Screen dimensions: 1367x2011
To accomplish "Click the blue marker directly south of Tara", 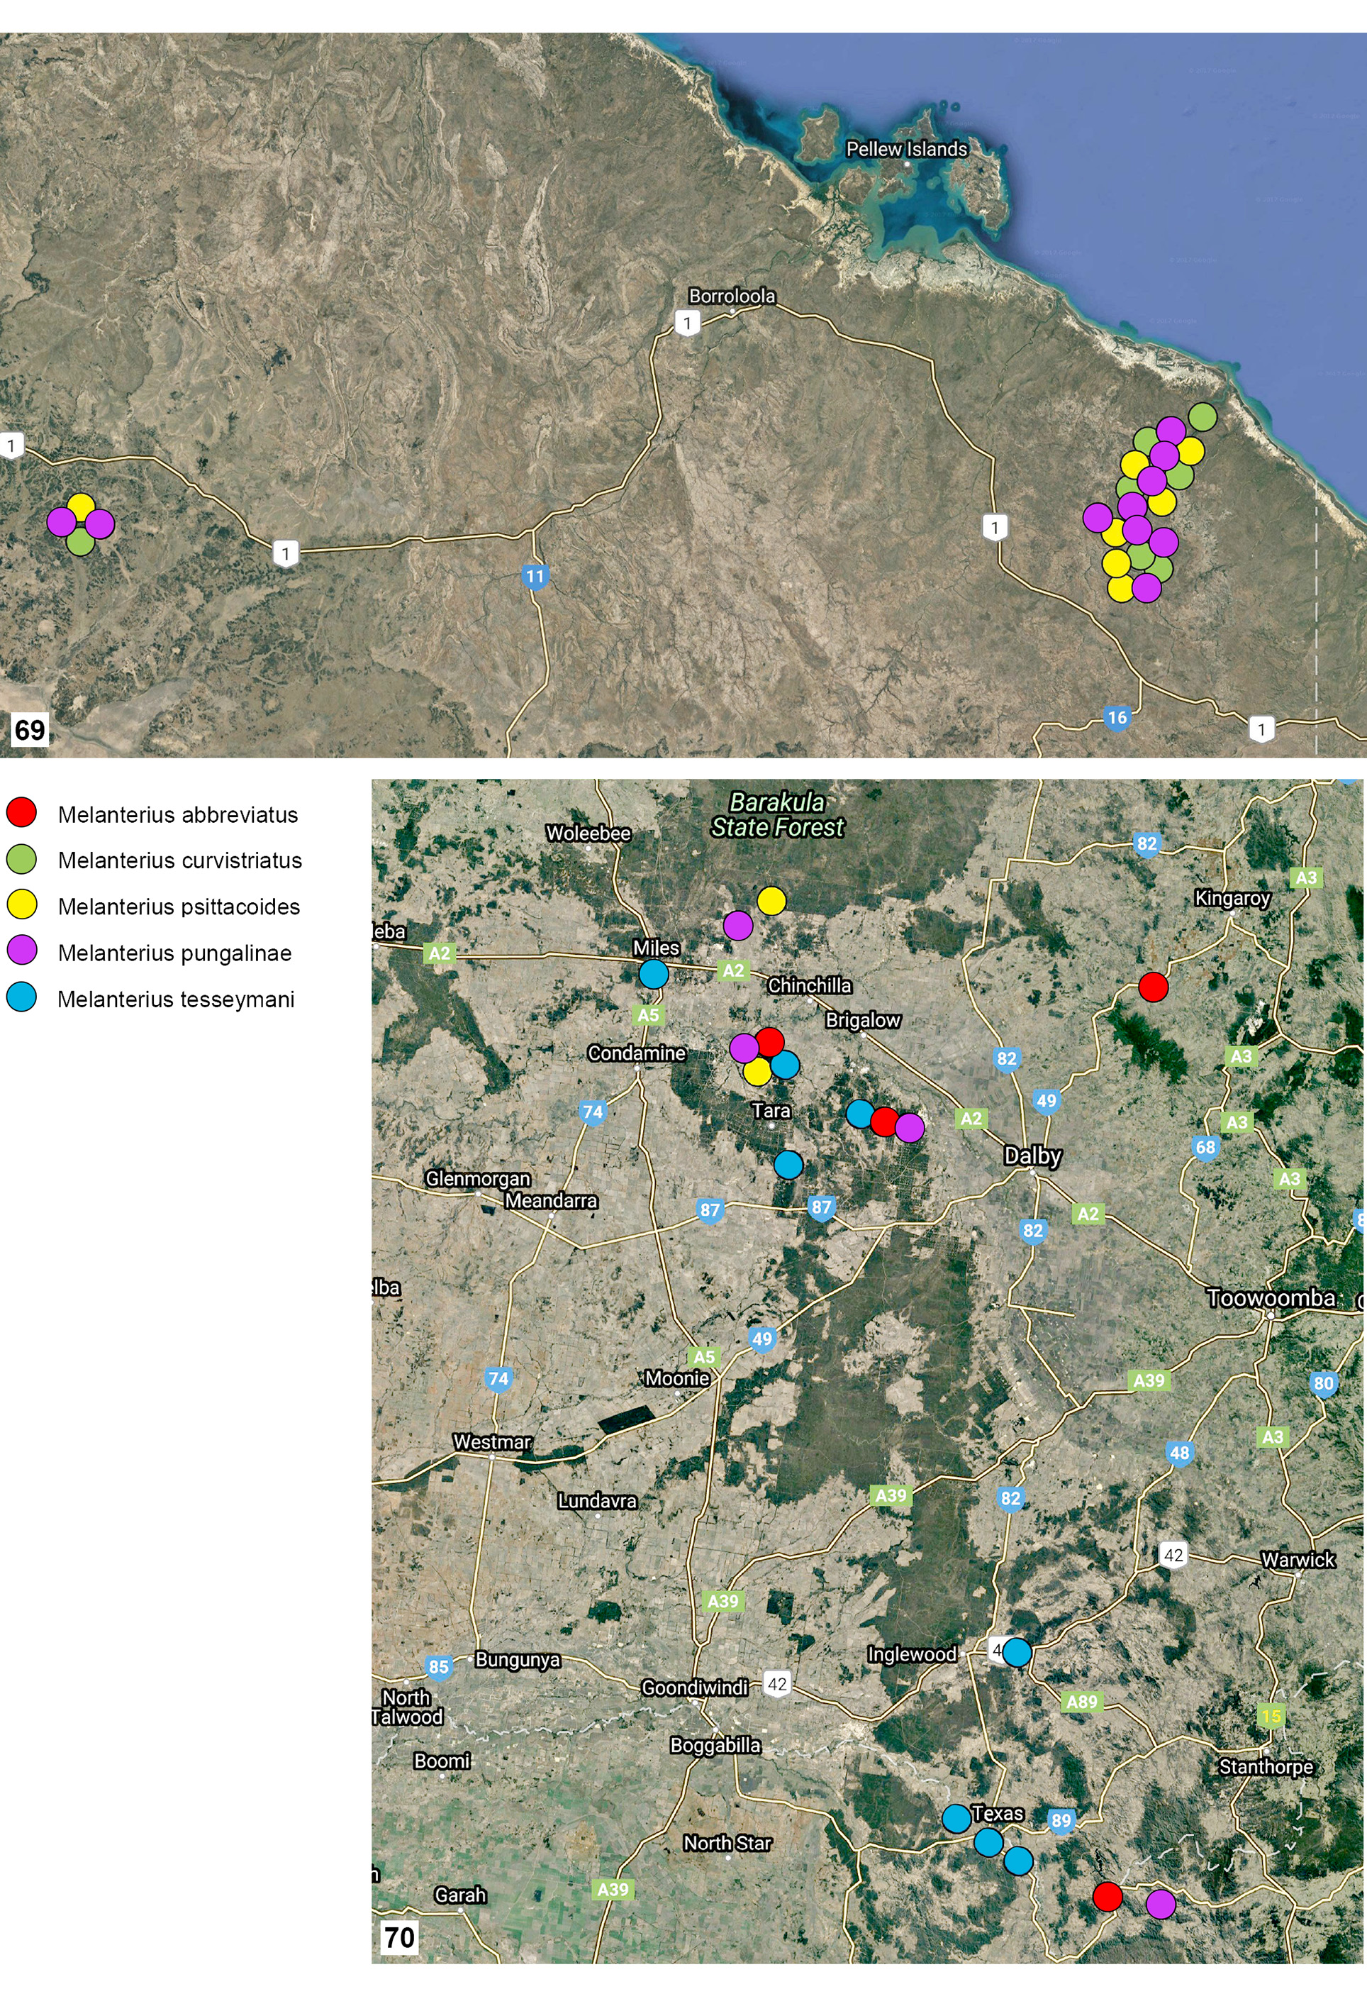I will point(788,1165).
